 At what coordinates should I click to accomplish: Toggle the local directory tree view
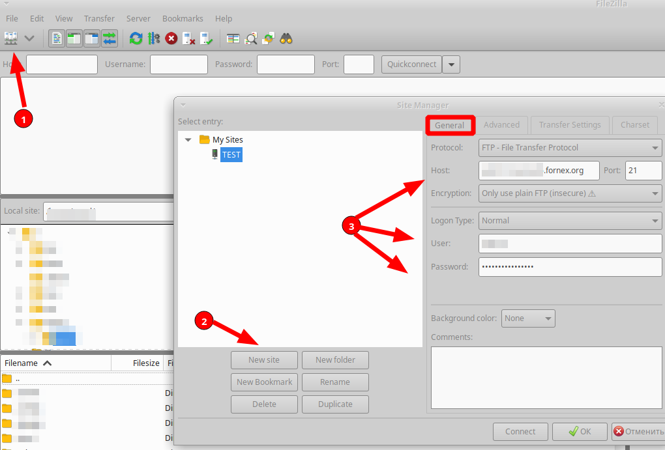pyautogui.click(x=74, y=38)
